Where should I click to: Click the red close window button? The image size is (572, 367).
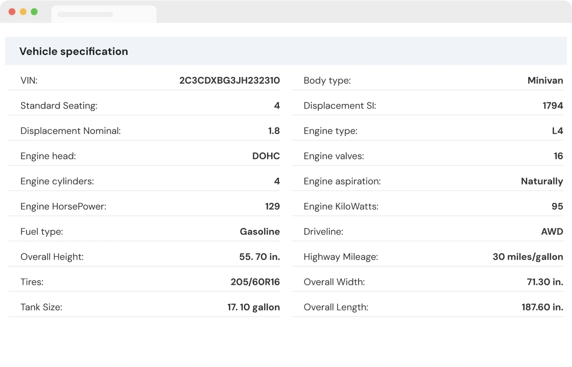12,12
